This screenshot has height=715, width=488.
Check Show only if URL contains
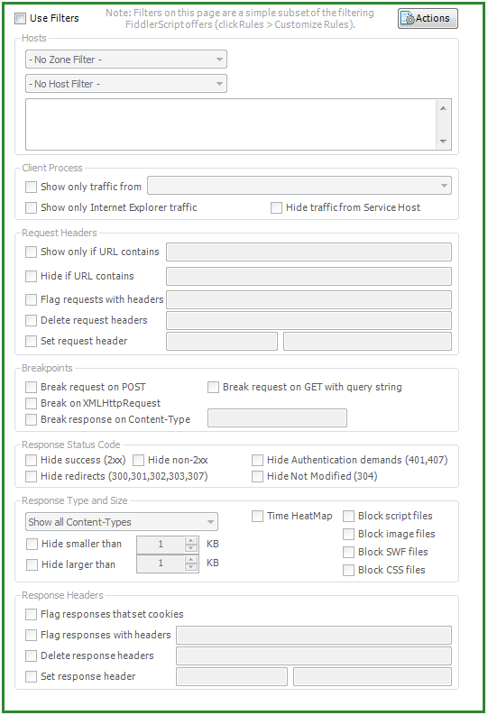click(31, 252)
